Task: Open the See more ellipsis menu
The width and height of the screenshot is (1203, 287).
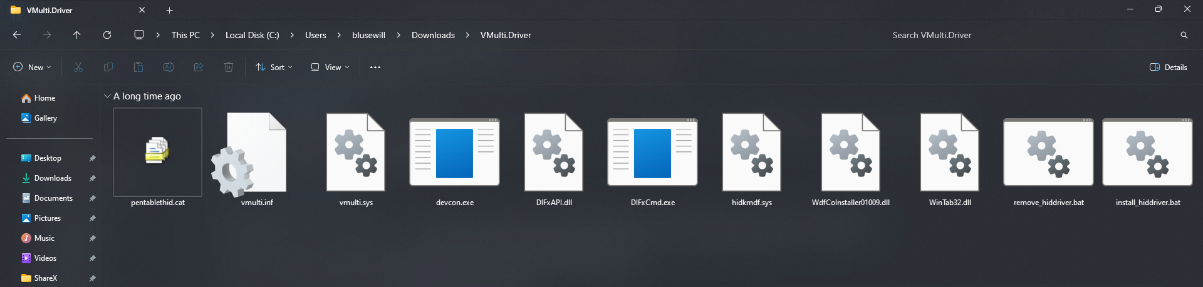Action: tap(375, 67)
